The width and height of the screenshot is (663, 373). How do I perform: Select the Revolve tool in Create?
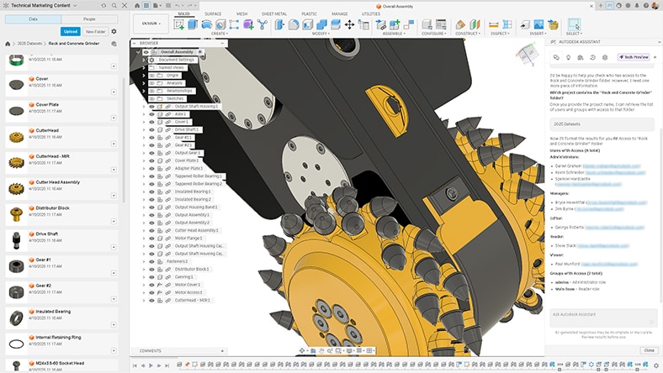(x=206, y=24)
